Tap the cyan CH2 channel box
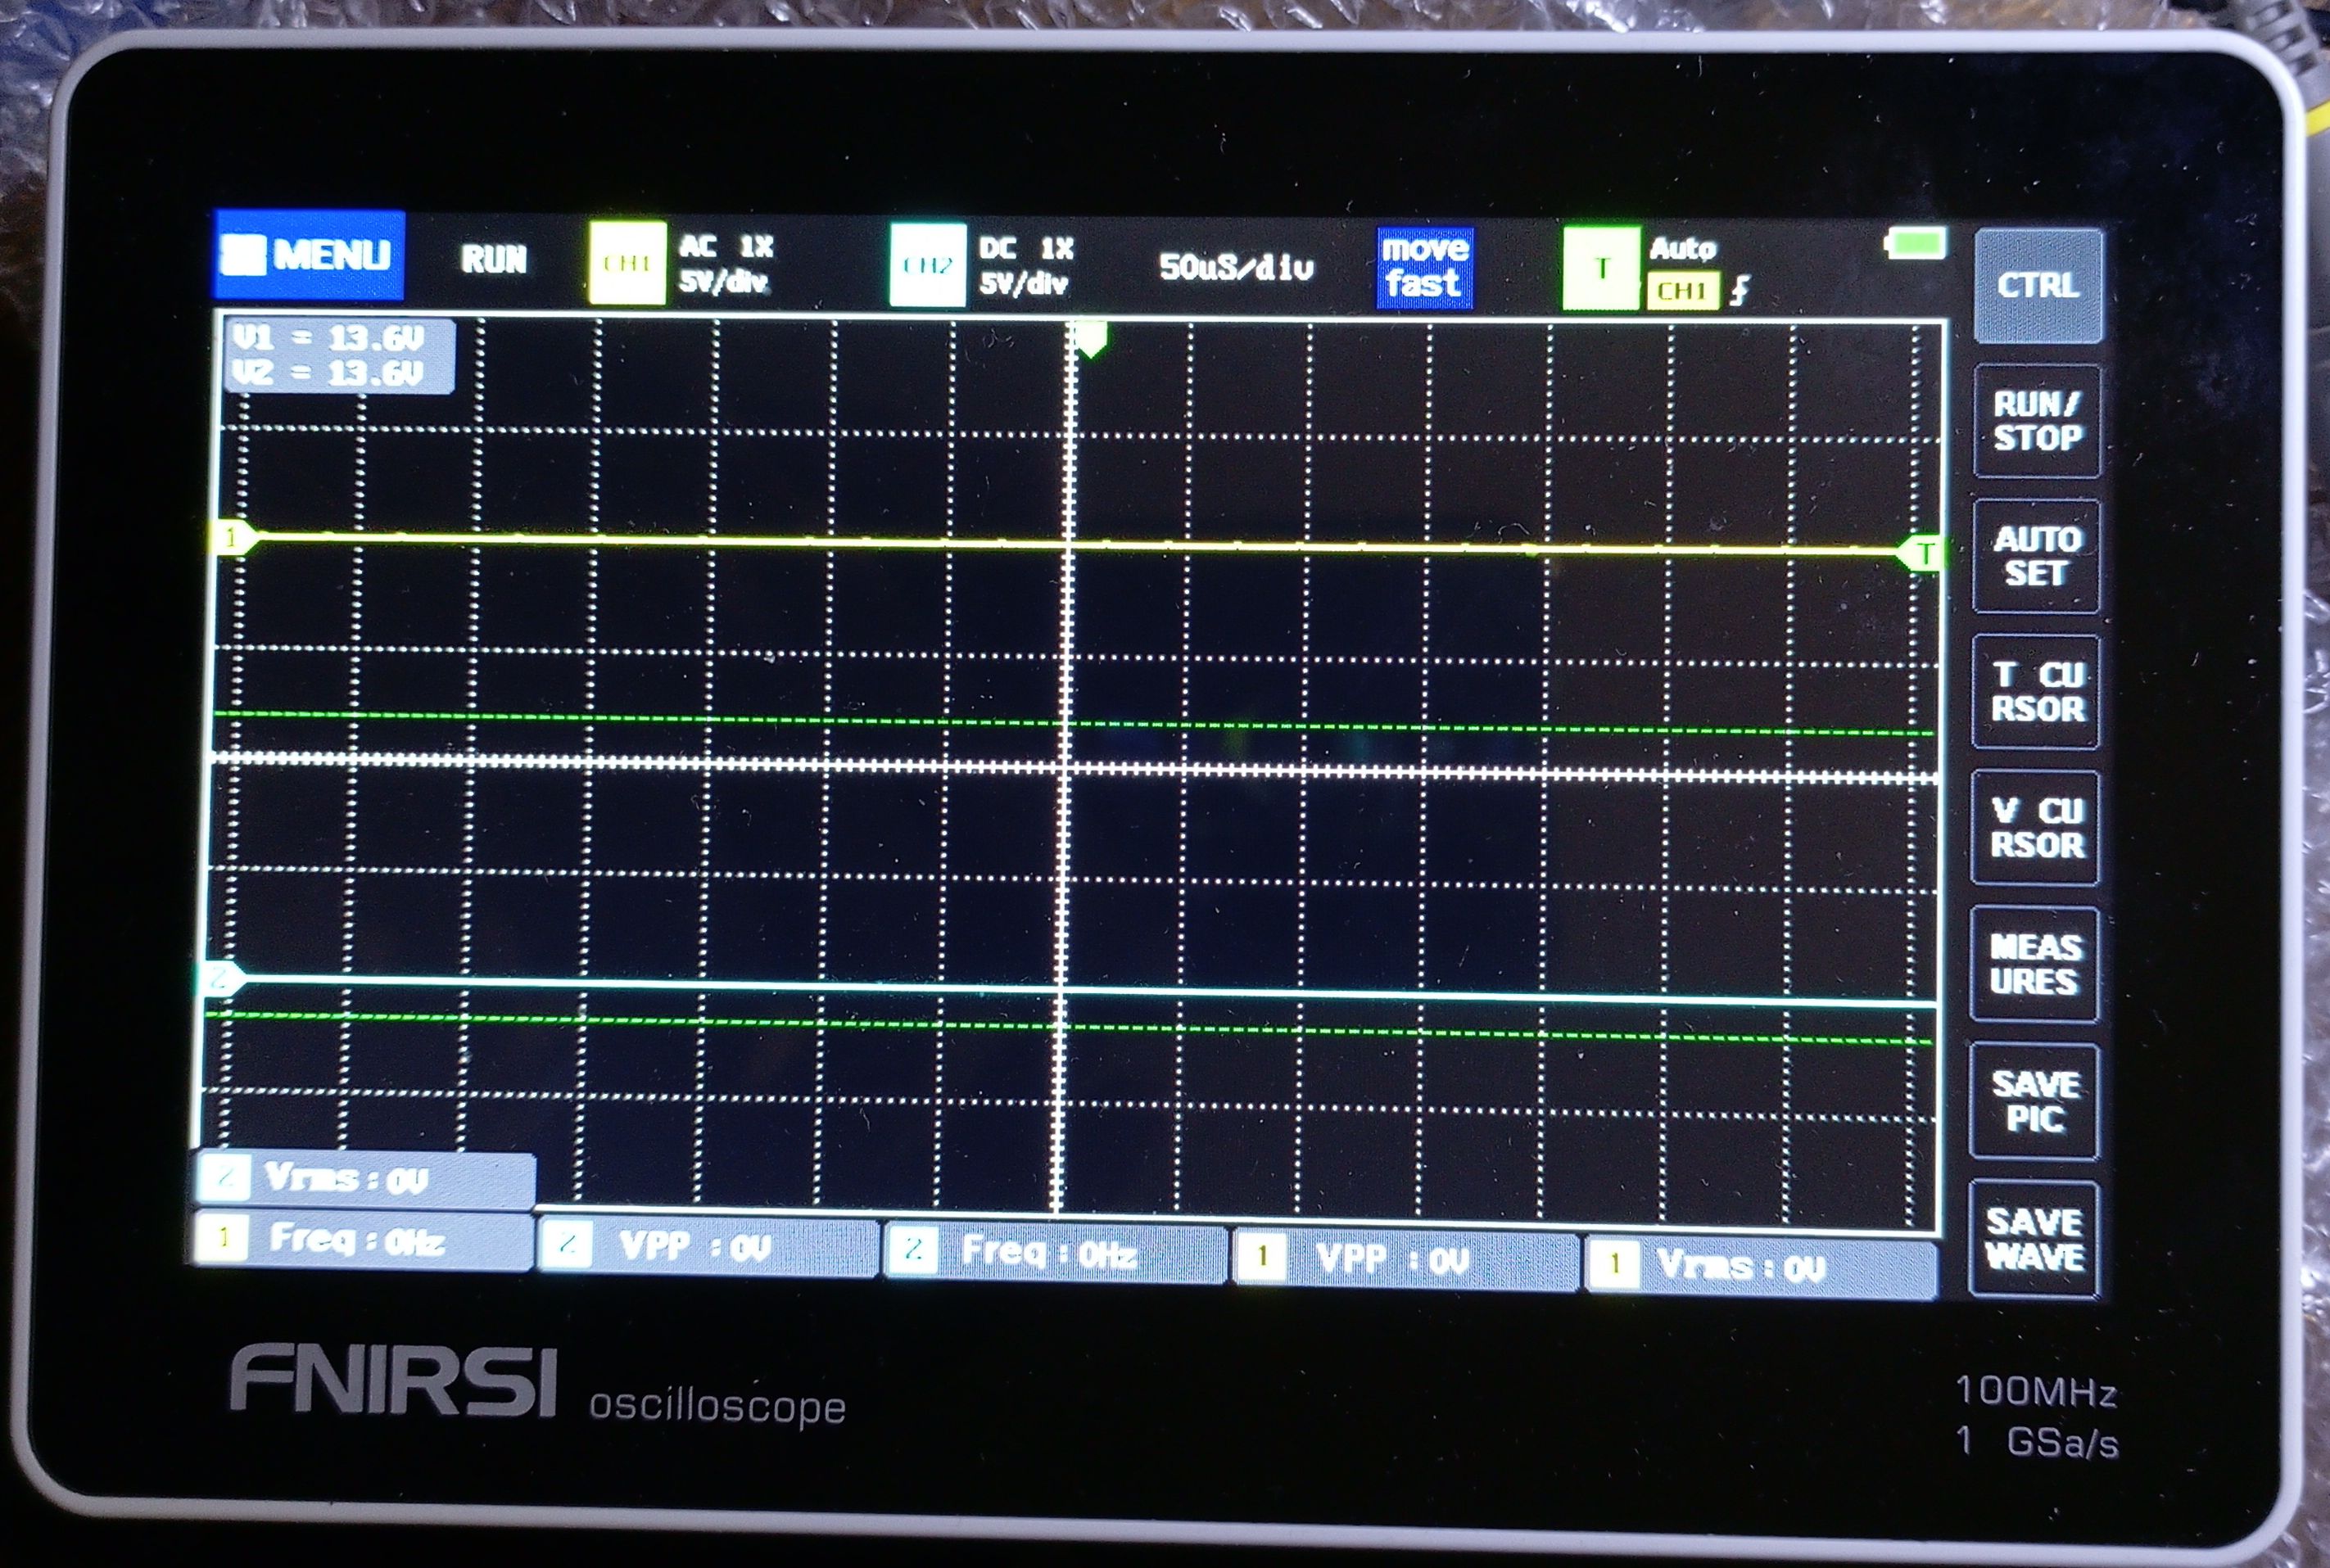 click(x=927, y=265)
